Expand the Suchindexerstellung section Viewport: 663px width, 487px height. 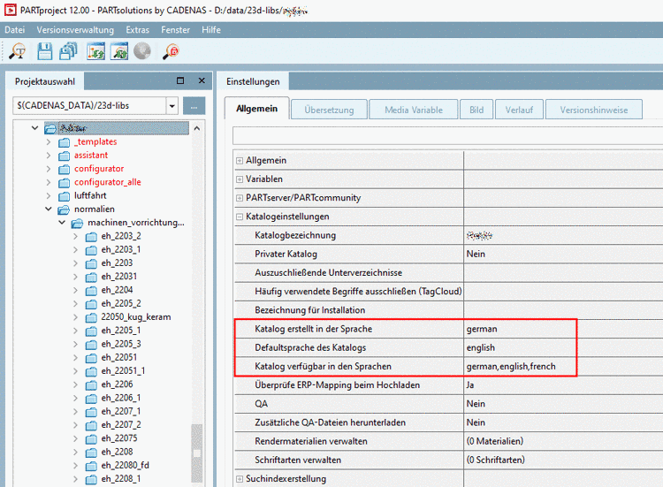pyautogui.click(x=240, y=479)
